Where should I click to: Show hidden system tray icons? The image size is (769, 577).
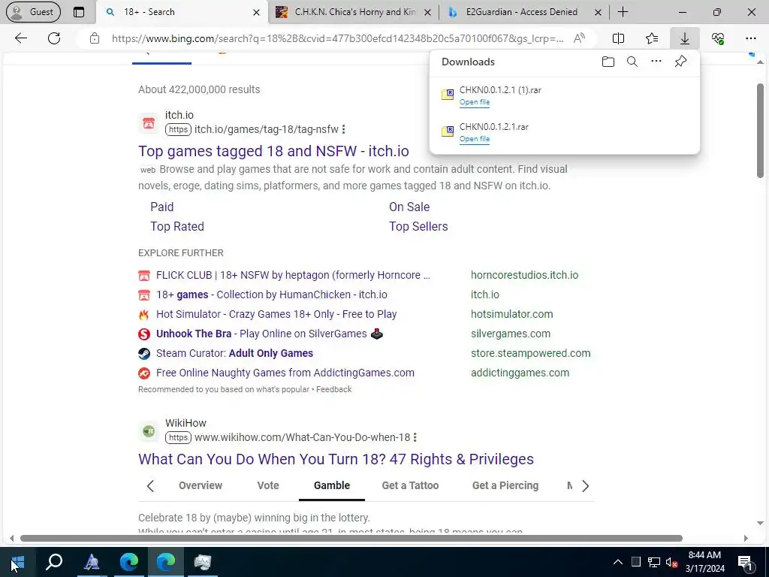click(x=618, y=562)
